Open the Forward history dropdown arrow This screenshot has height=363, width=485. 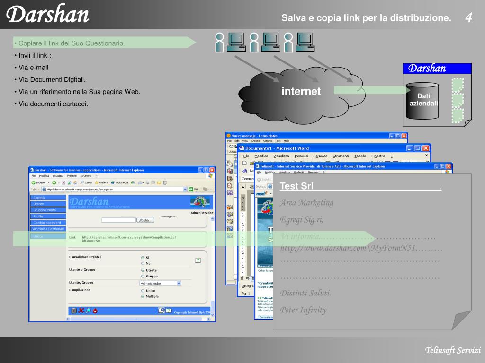59,182
